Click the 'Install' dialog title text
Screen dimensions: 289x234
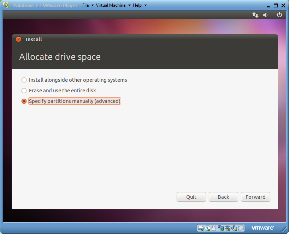[34, 39]
